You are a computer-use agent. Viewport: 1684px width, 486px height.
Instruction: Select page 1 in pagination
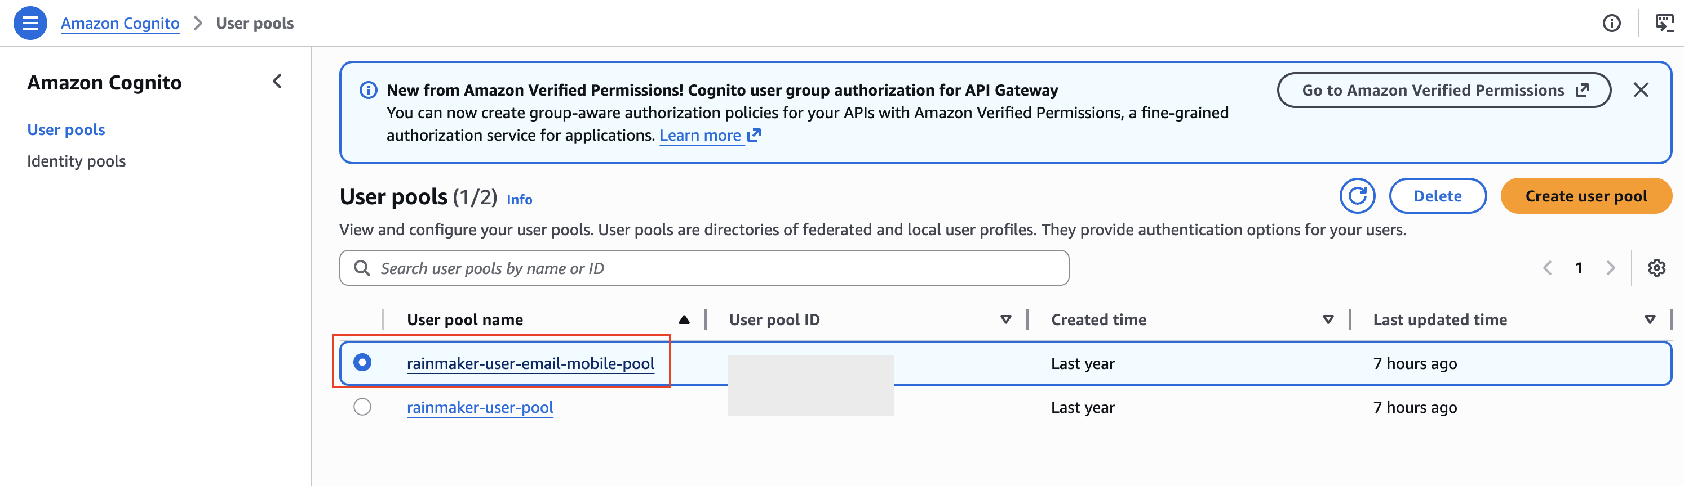[1579, 268]
